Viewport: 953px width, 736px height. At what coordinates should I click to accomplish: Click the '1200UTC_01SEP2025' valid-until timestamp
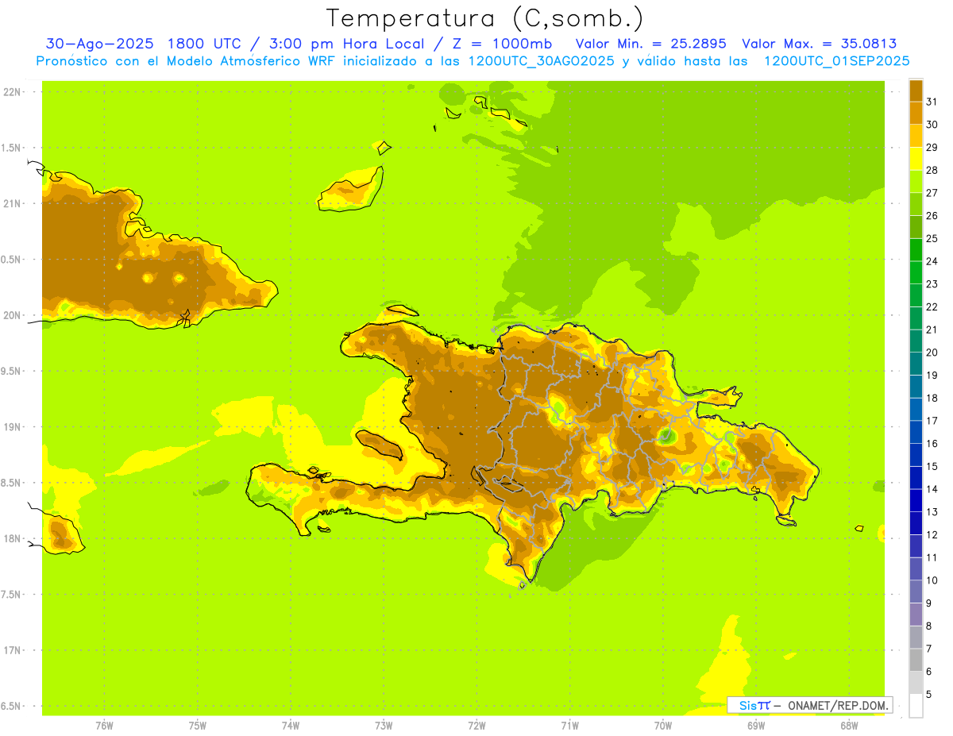tap(836, 60)
